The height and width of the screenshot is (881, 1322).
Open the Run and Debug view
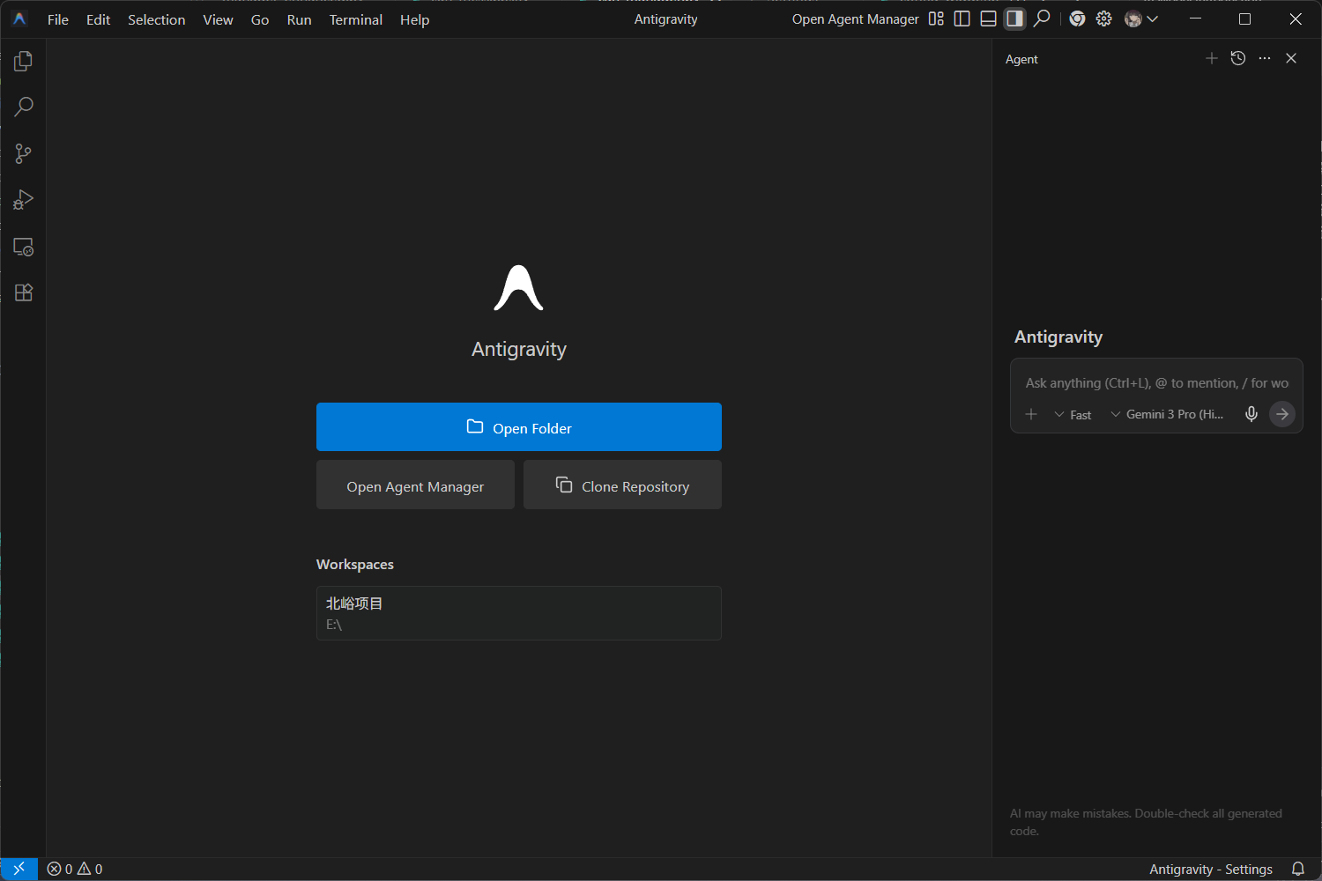pyautogui.click(x=24, y=200)
